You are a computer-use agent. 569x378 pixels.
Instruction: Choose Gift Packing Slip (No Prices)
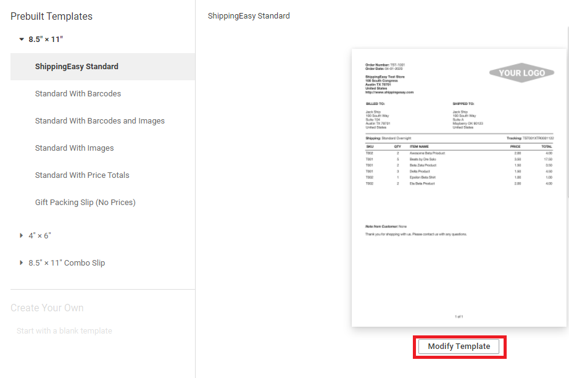click(x=85, y=203)
